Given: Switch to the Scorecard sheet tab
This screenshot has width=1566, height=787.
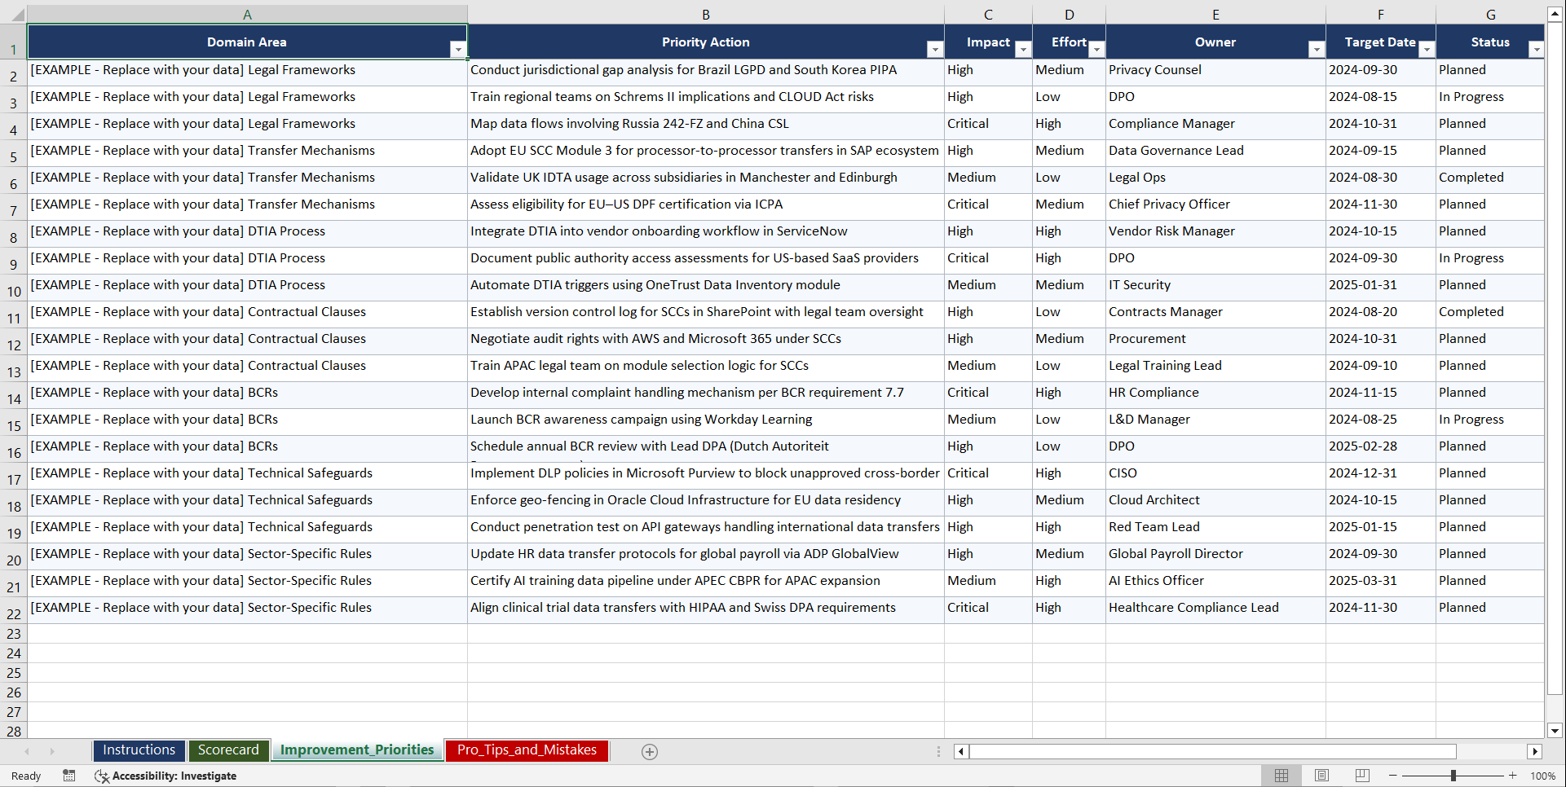Looking at the screenshot, I should pos(228,750).
